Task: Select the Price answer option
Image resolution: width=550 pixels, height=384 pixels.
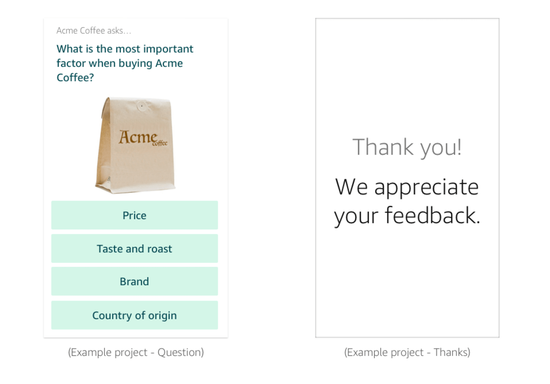Action: tap(134, 215)
